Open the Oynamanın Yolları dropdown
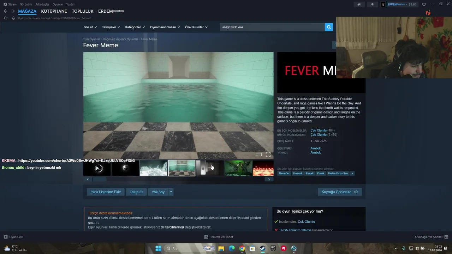452x254 pixels. [x=165, y=27]
